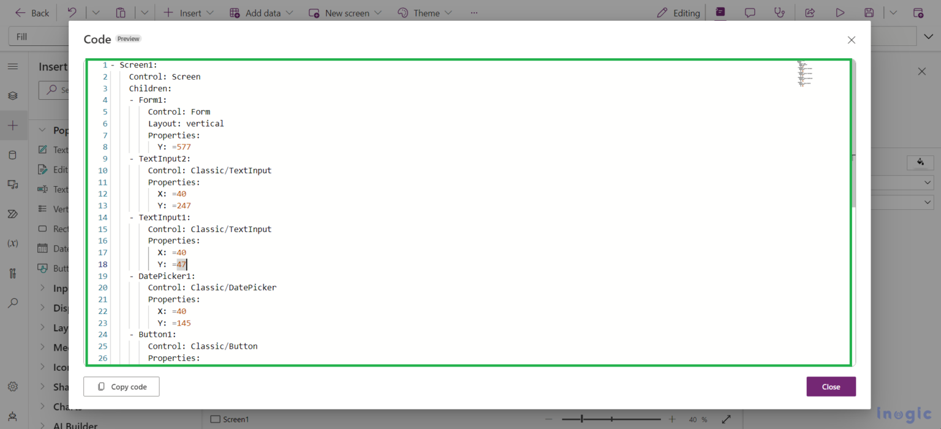This screenshot has height=429, width=941.
Task: Click the Preview app play icon
Action: click(x=840, y=13)
